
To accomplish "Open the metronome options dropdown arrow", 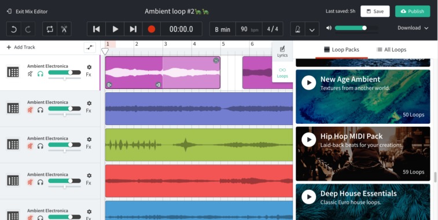I will point(312,29).
